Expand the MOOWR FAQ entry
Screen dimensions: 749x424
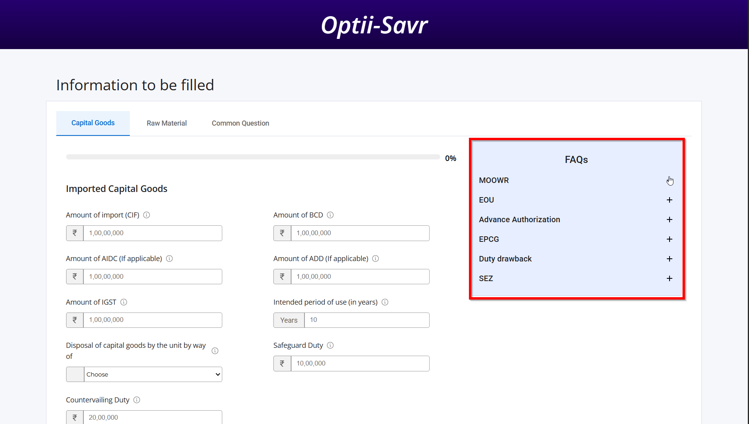click(670, 180)
